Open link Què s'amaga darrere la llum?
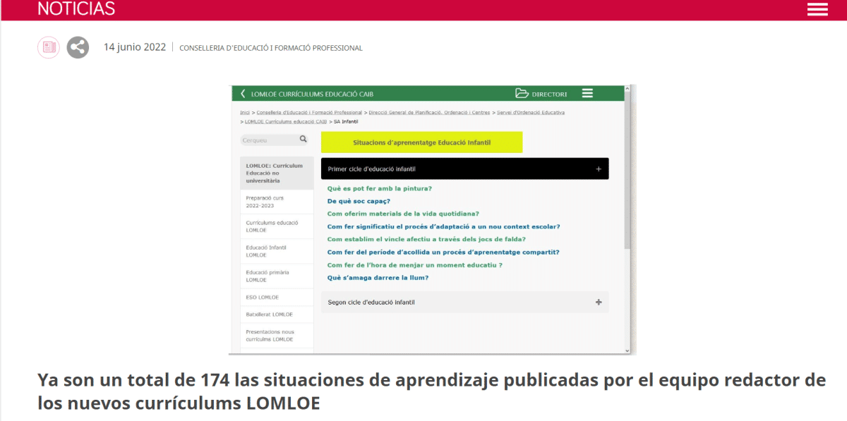The width and height of the screenshot is (847, 421). [378, 278]
